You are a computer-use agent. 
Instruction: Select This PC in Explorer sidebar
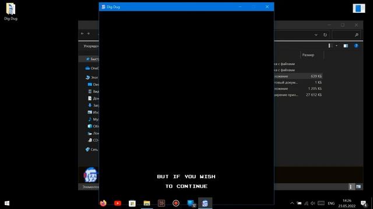pyautogui.click(x=92, y=77)
